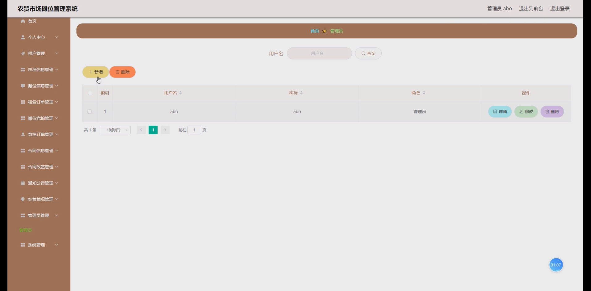Expand the 个人中心 menu chevron
The width and height of the screenshot is (591, 291).
pos(57,37)
